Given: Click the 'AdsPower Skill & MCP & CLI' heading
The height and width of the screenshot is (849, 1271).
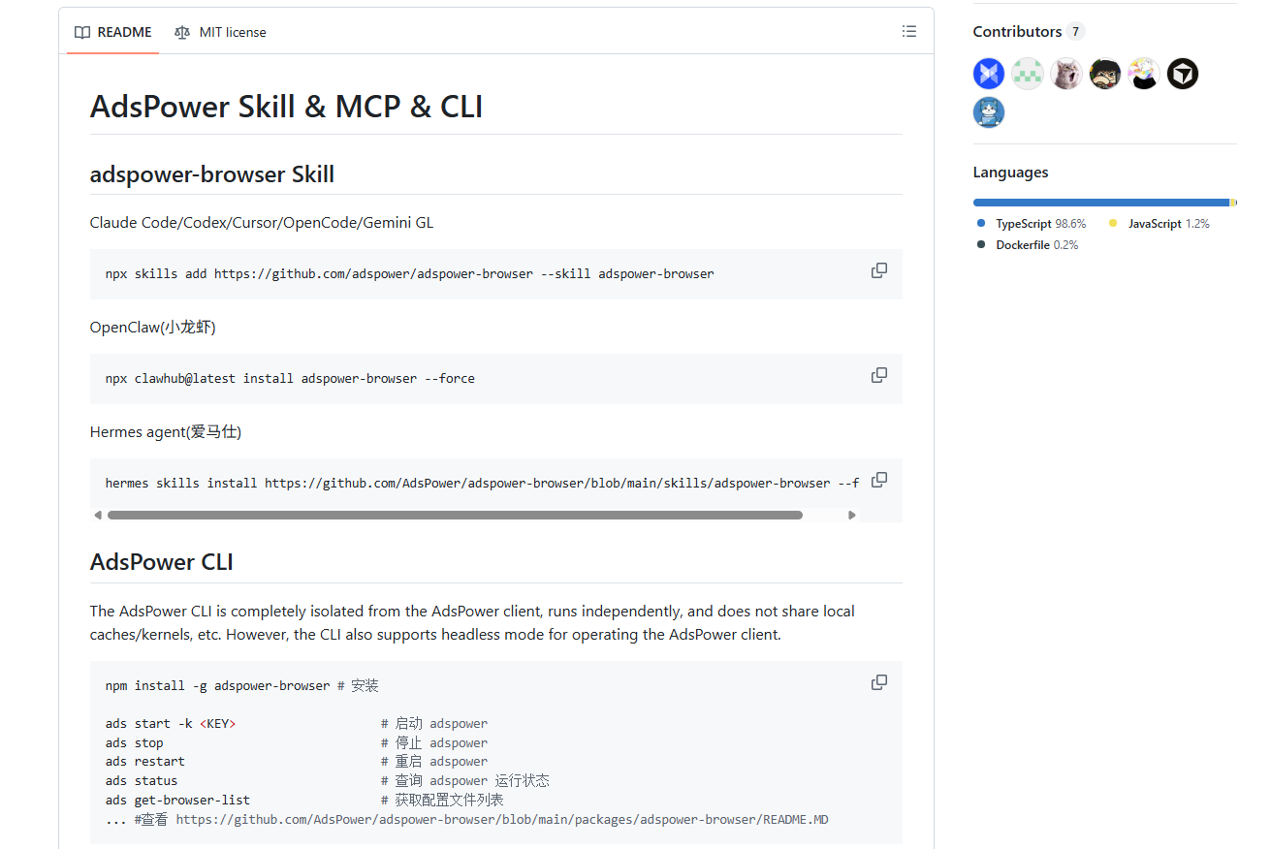Looking at the screenshot, I should (286, 107).
